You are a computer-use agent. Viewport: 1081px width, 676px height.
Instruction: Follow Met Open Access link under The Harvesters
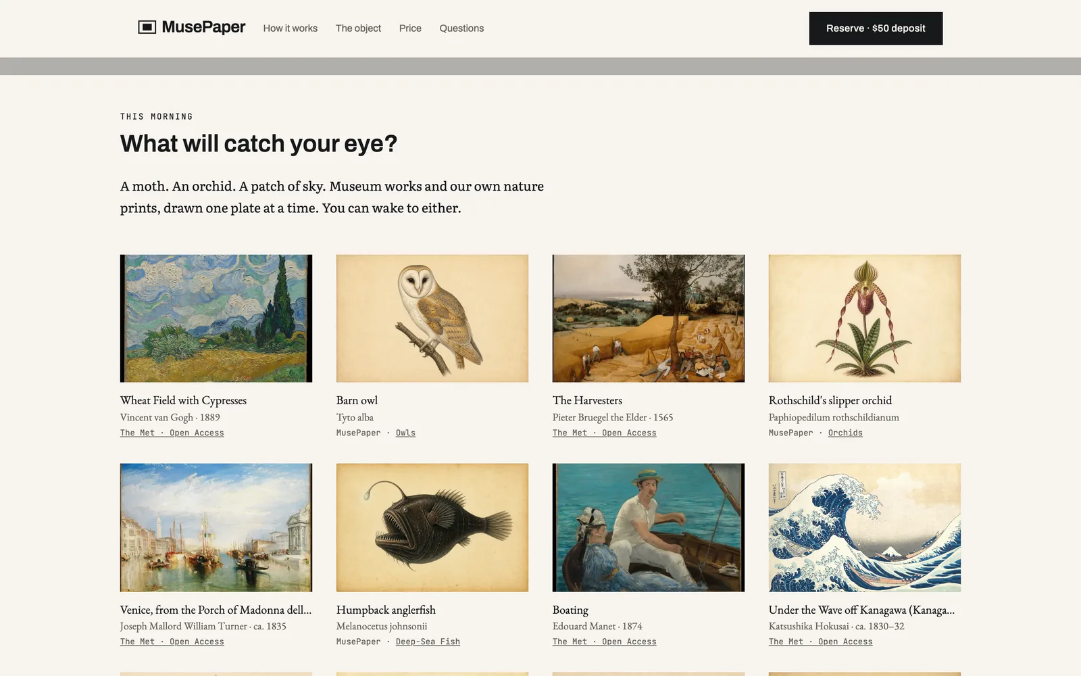[x=605, y=433]
